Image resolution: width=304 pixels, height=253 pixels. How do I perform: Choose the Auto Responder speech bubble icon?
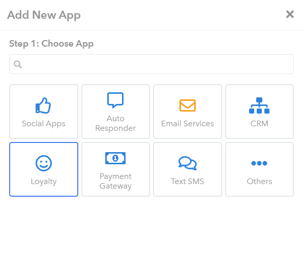coord(115,100)
